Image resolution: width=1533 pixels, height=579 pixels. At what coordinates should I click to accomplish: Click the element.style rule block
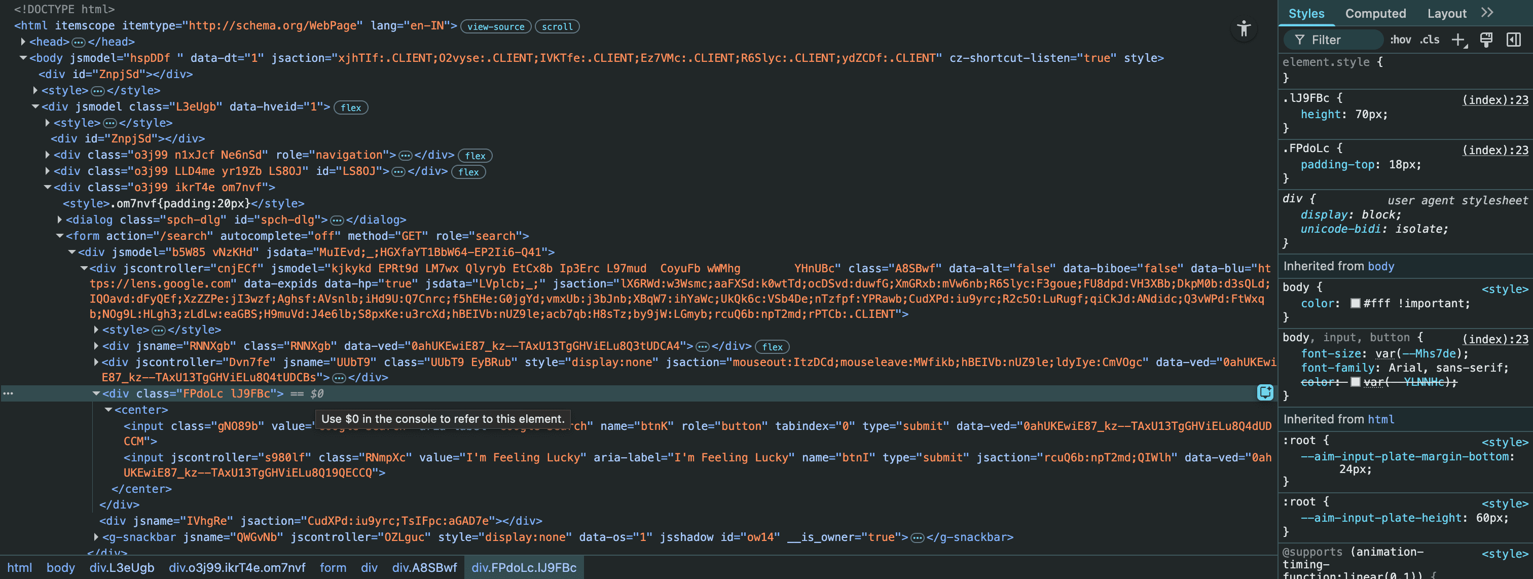(1405, 70)
